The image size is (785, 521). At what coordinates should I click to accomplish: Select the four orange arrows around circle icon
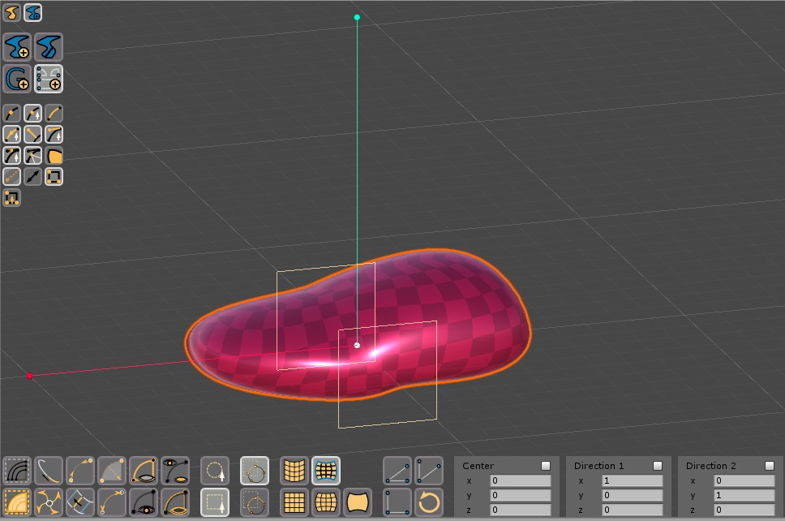(49, 502)
